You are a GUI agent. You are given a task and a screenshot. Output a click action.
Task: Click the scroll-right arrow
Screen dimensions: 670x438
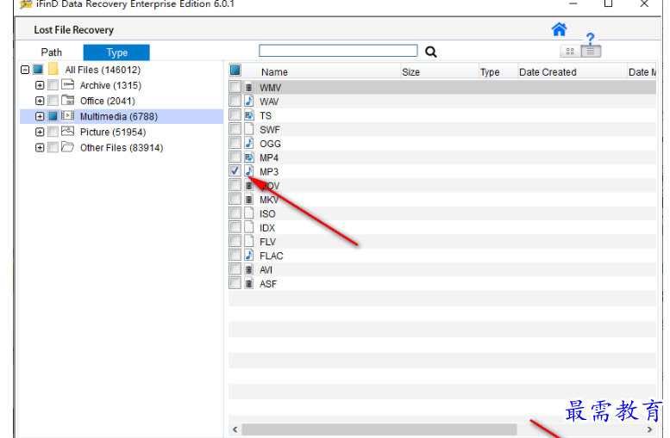(649, 429)
